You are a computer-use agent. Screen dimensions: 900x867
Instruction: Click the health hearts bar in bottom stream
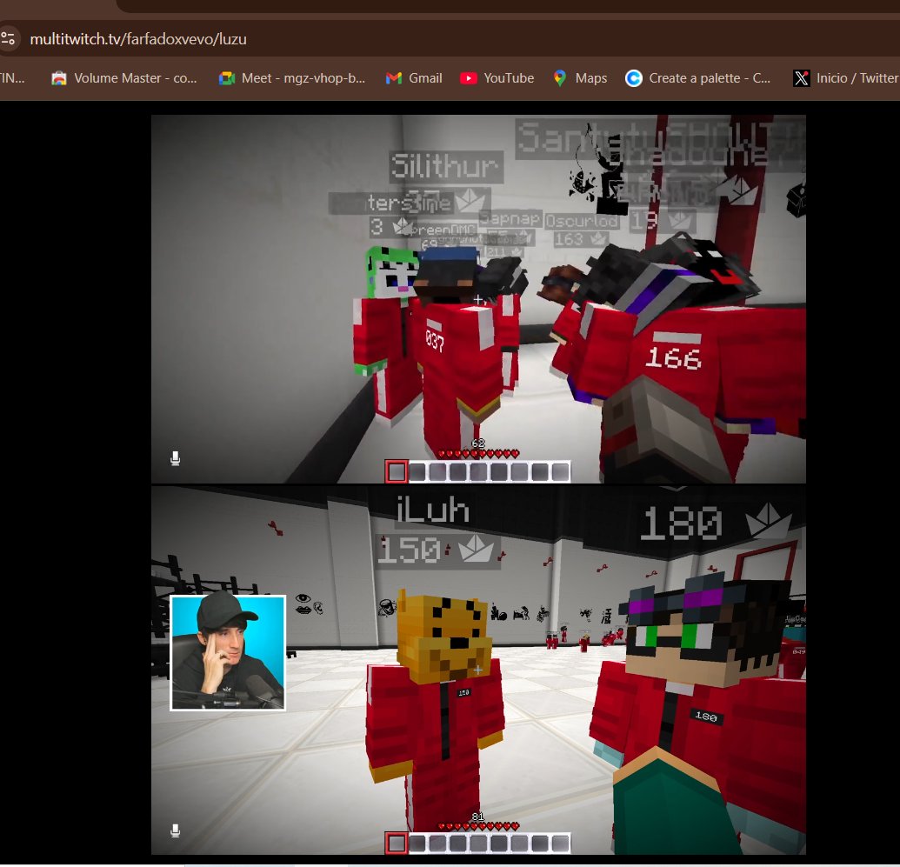[478, 826]
